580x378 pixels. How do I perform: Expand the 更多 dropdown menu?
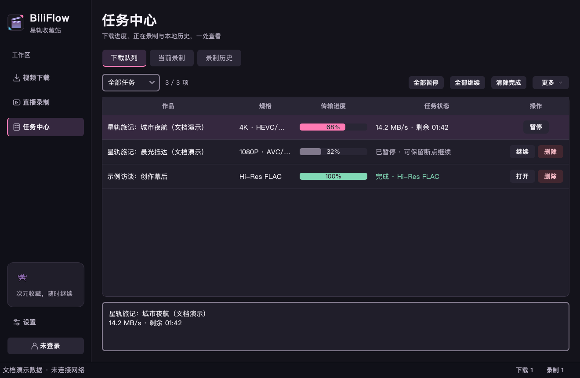click(x=551, y=83)
